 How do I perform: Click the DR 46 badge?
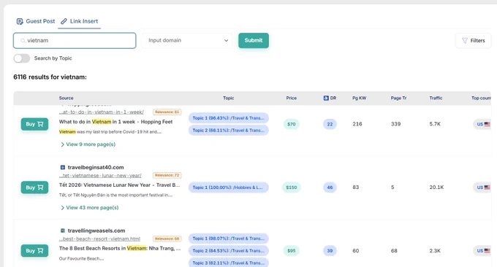tap(330, 187)
